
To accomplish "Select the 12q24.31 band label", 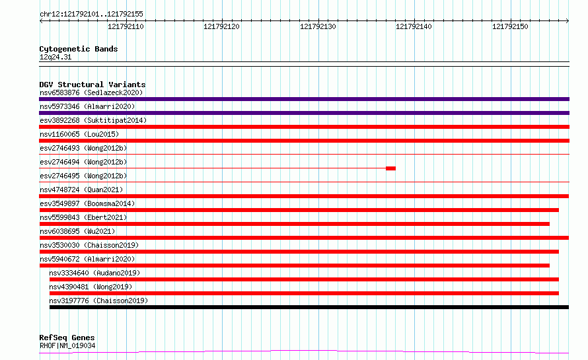I will pos(55,57).
